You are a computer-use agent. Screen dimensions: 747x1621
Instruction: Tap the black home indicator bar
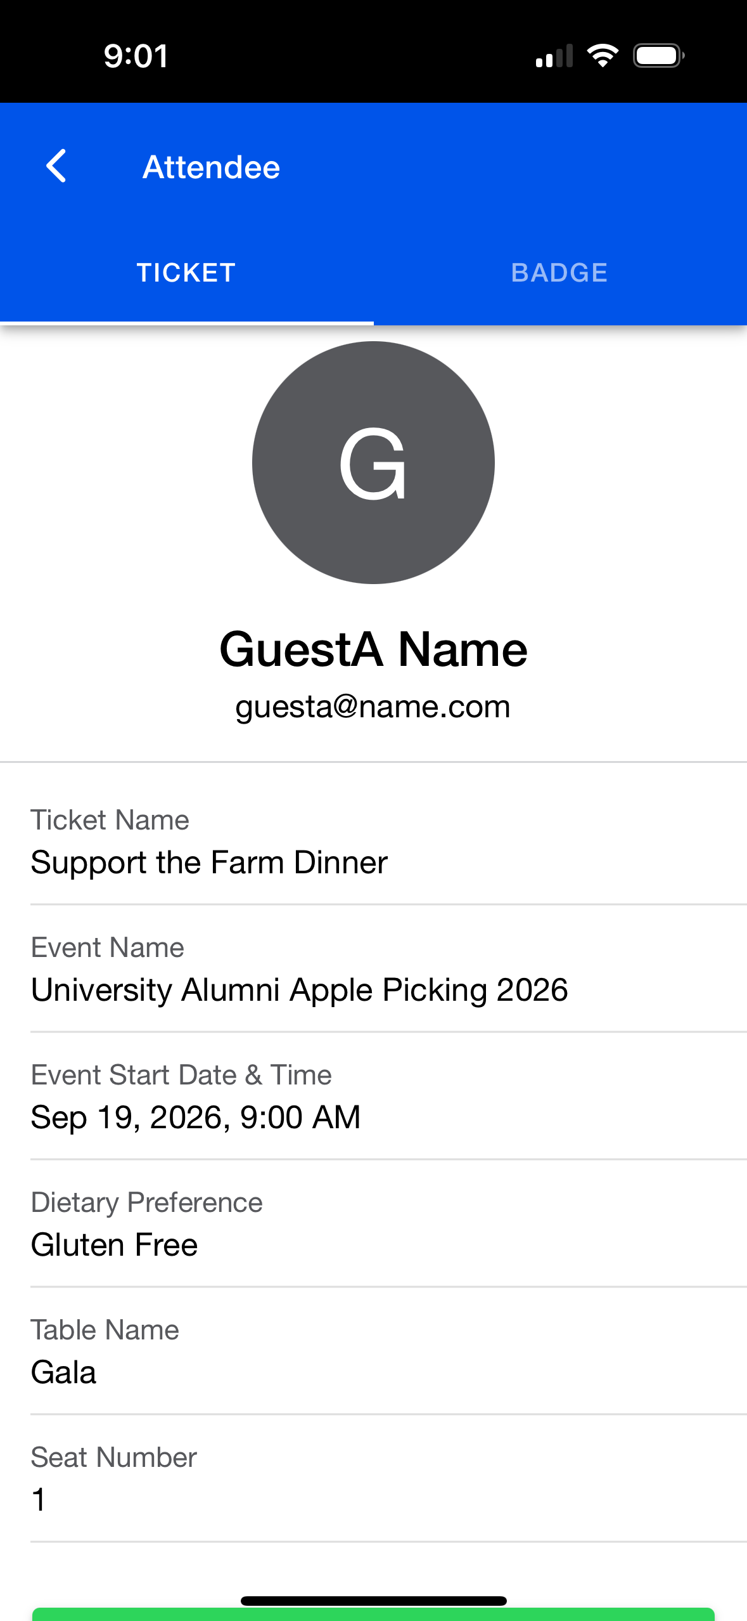[373, 1601]
